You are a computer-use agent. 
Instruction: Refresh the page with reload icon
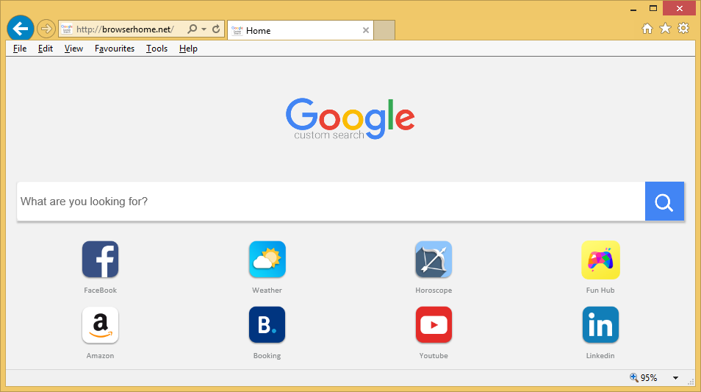click(216, 29)
